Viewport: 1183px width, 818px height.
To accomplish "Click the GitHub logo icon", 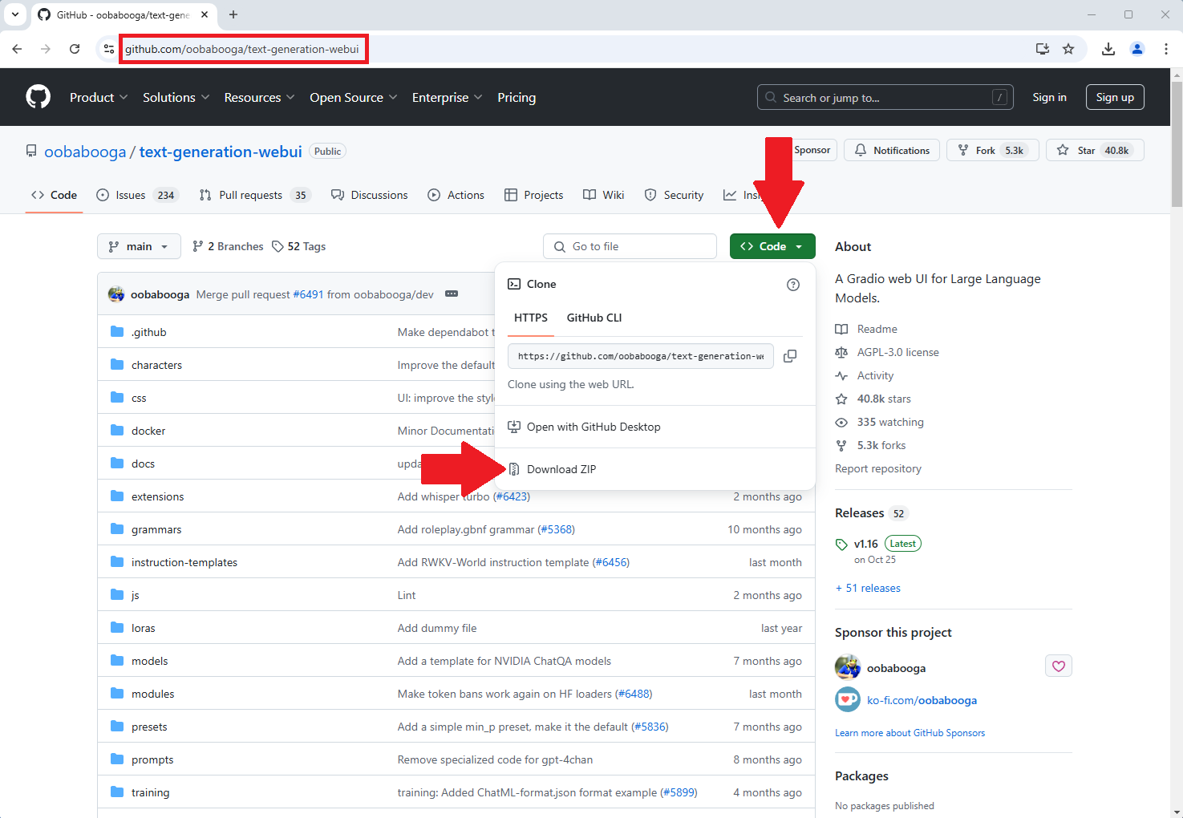I will click(38, 97).
